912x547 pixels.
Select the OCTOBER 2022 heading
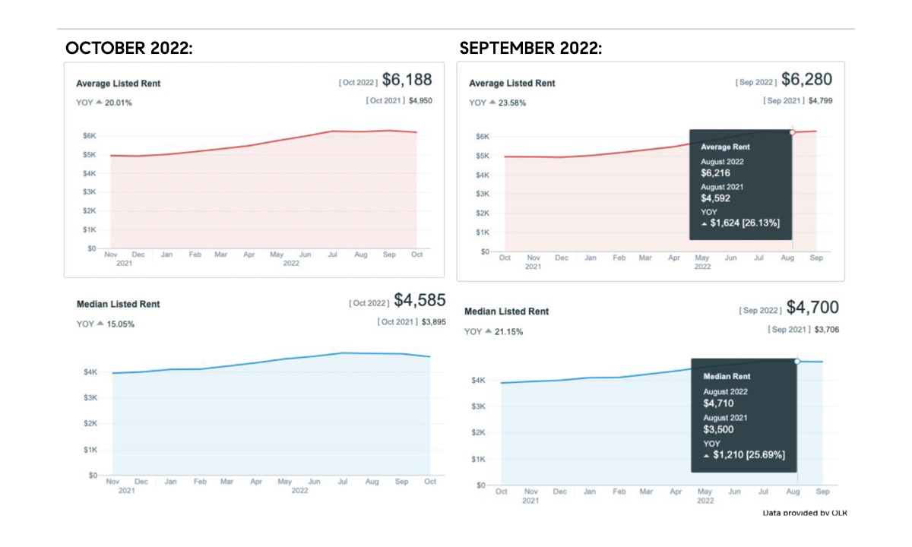[129, 49]
